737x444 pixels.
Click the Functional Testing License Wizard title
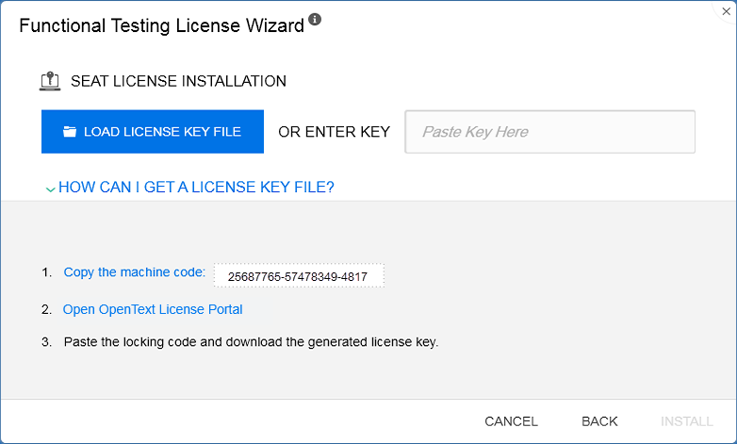pyautogui.click(x=161, y=26)
